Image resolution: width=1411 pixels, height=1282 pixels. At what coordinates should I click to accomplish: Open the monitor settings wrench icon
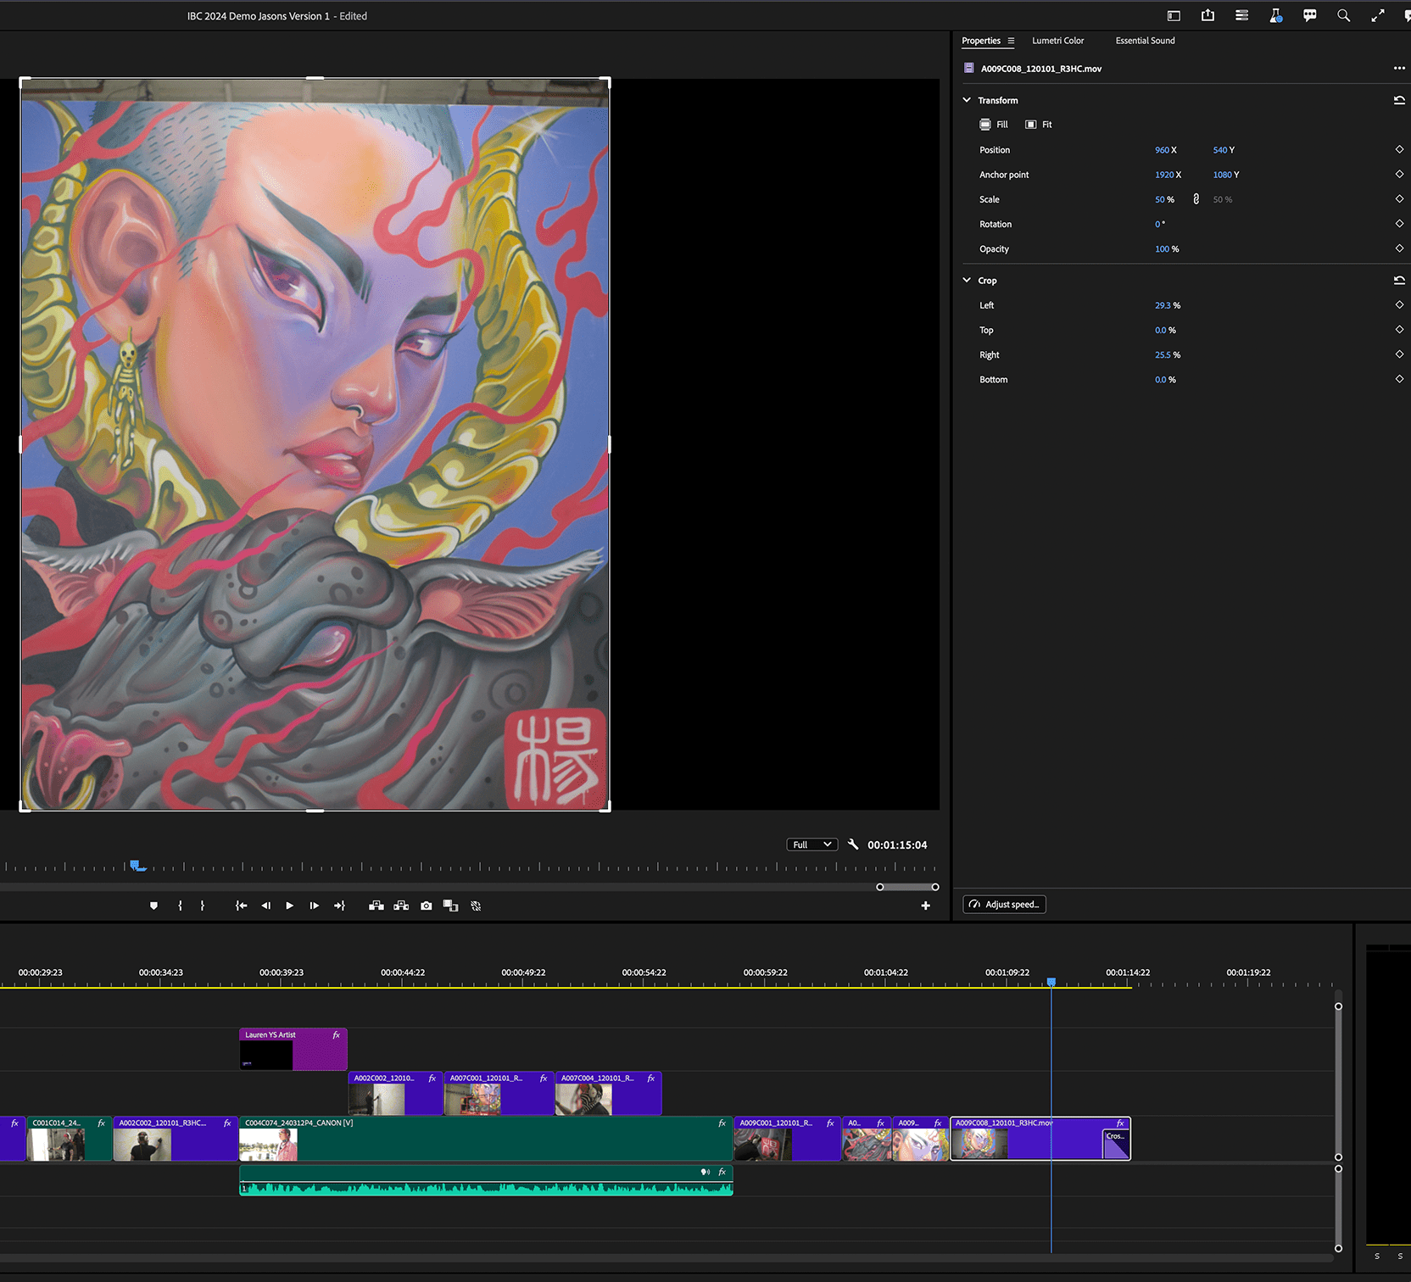853,844
